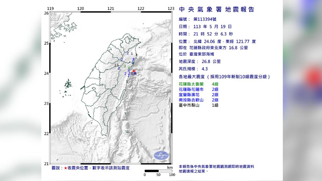Click the longitude label 123
This screenshot has width=322, height=181.
(171, 9)
